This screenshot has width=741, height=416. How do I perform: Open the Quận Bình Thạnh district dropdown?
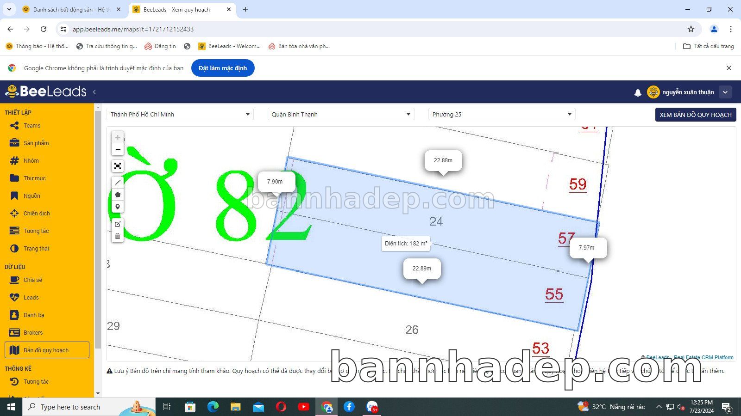[x=341, y=114]
